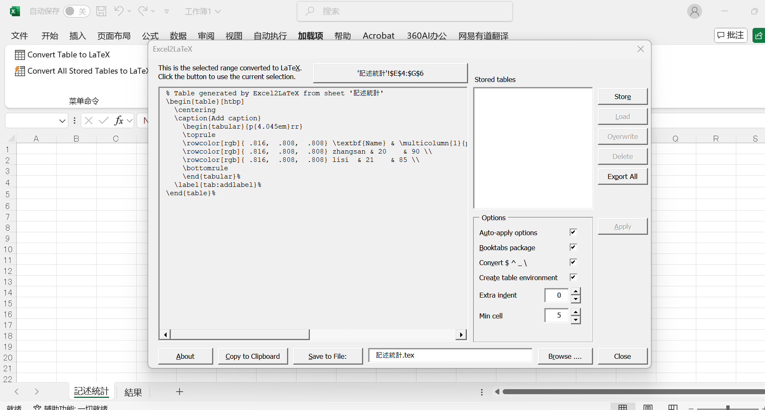Switch to the 加载项 ribbon tab
This screenshot has height=410, width=765.
[x=310, y=36]
